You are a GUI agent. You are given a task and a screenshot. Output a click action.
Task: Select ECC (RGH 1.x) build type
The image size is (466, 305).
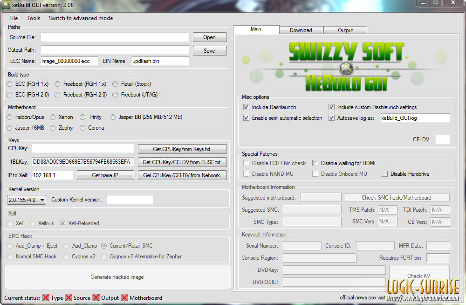tap(28, 84)
